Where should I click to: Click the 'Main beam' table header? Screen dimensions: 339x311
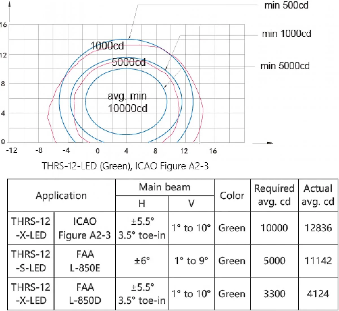click(164, 187)
